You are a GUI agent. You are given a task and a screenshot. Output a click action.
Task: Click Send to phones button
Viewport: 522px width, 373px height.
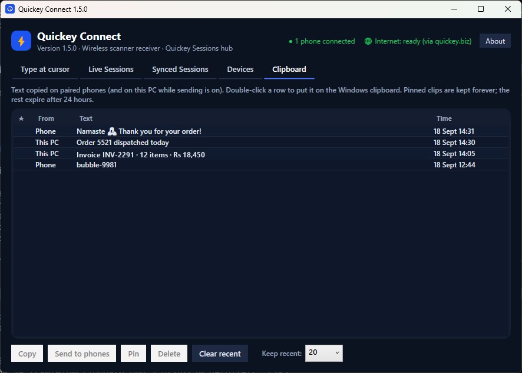(x=82, y=354)
